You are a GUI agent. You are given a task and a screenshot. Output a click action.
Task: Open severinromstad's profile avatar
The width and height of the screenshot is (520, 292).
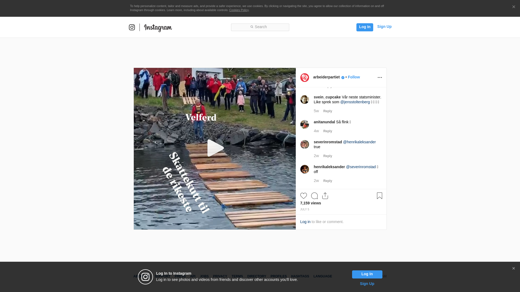(x=305, y=144)
